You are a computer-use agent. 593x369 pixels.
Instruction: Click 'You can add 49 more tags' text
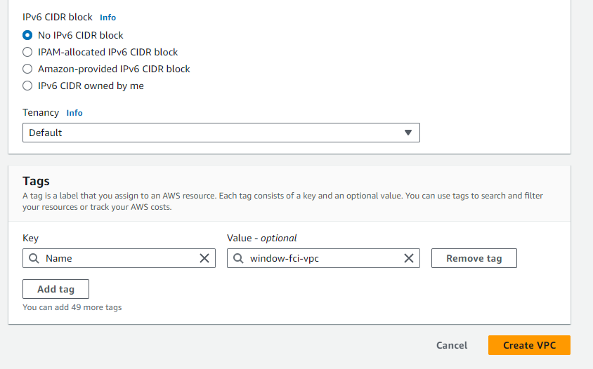tap(72, 307)
